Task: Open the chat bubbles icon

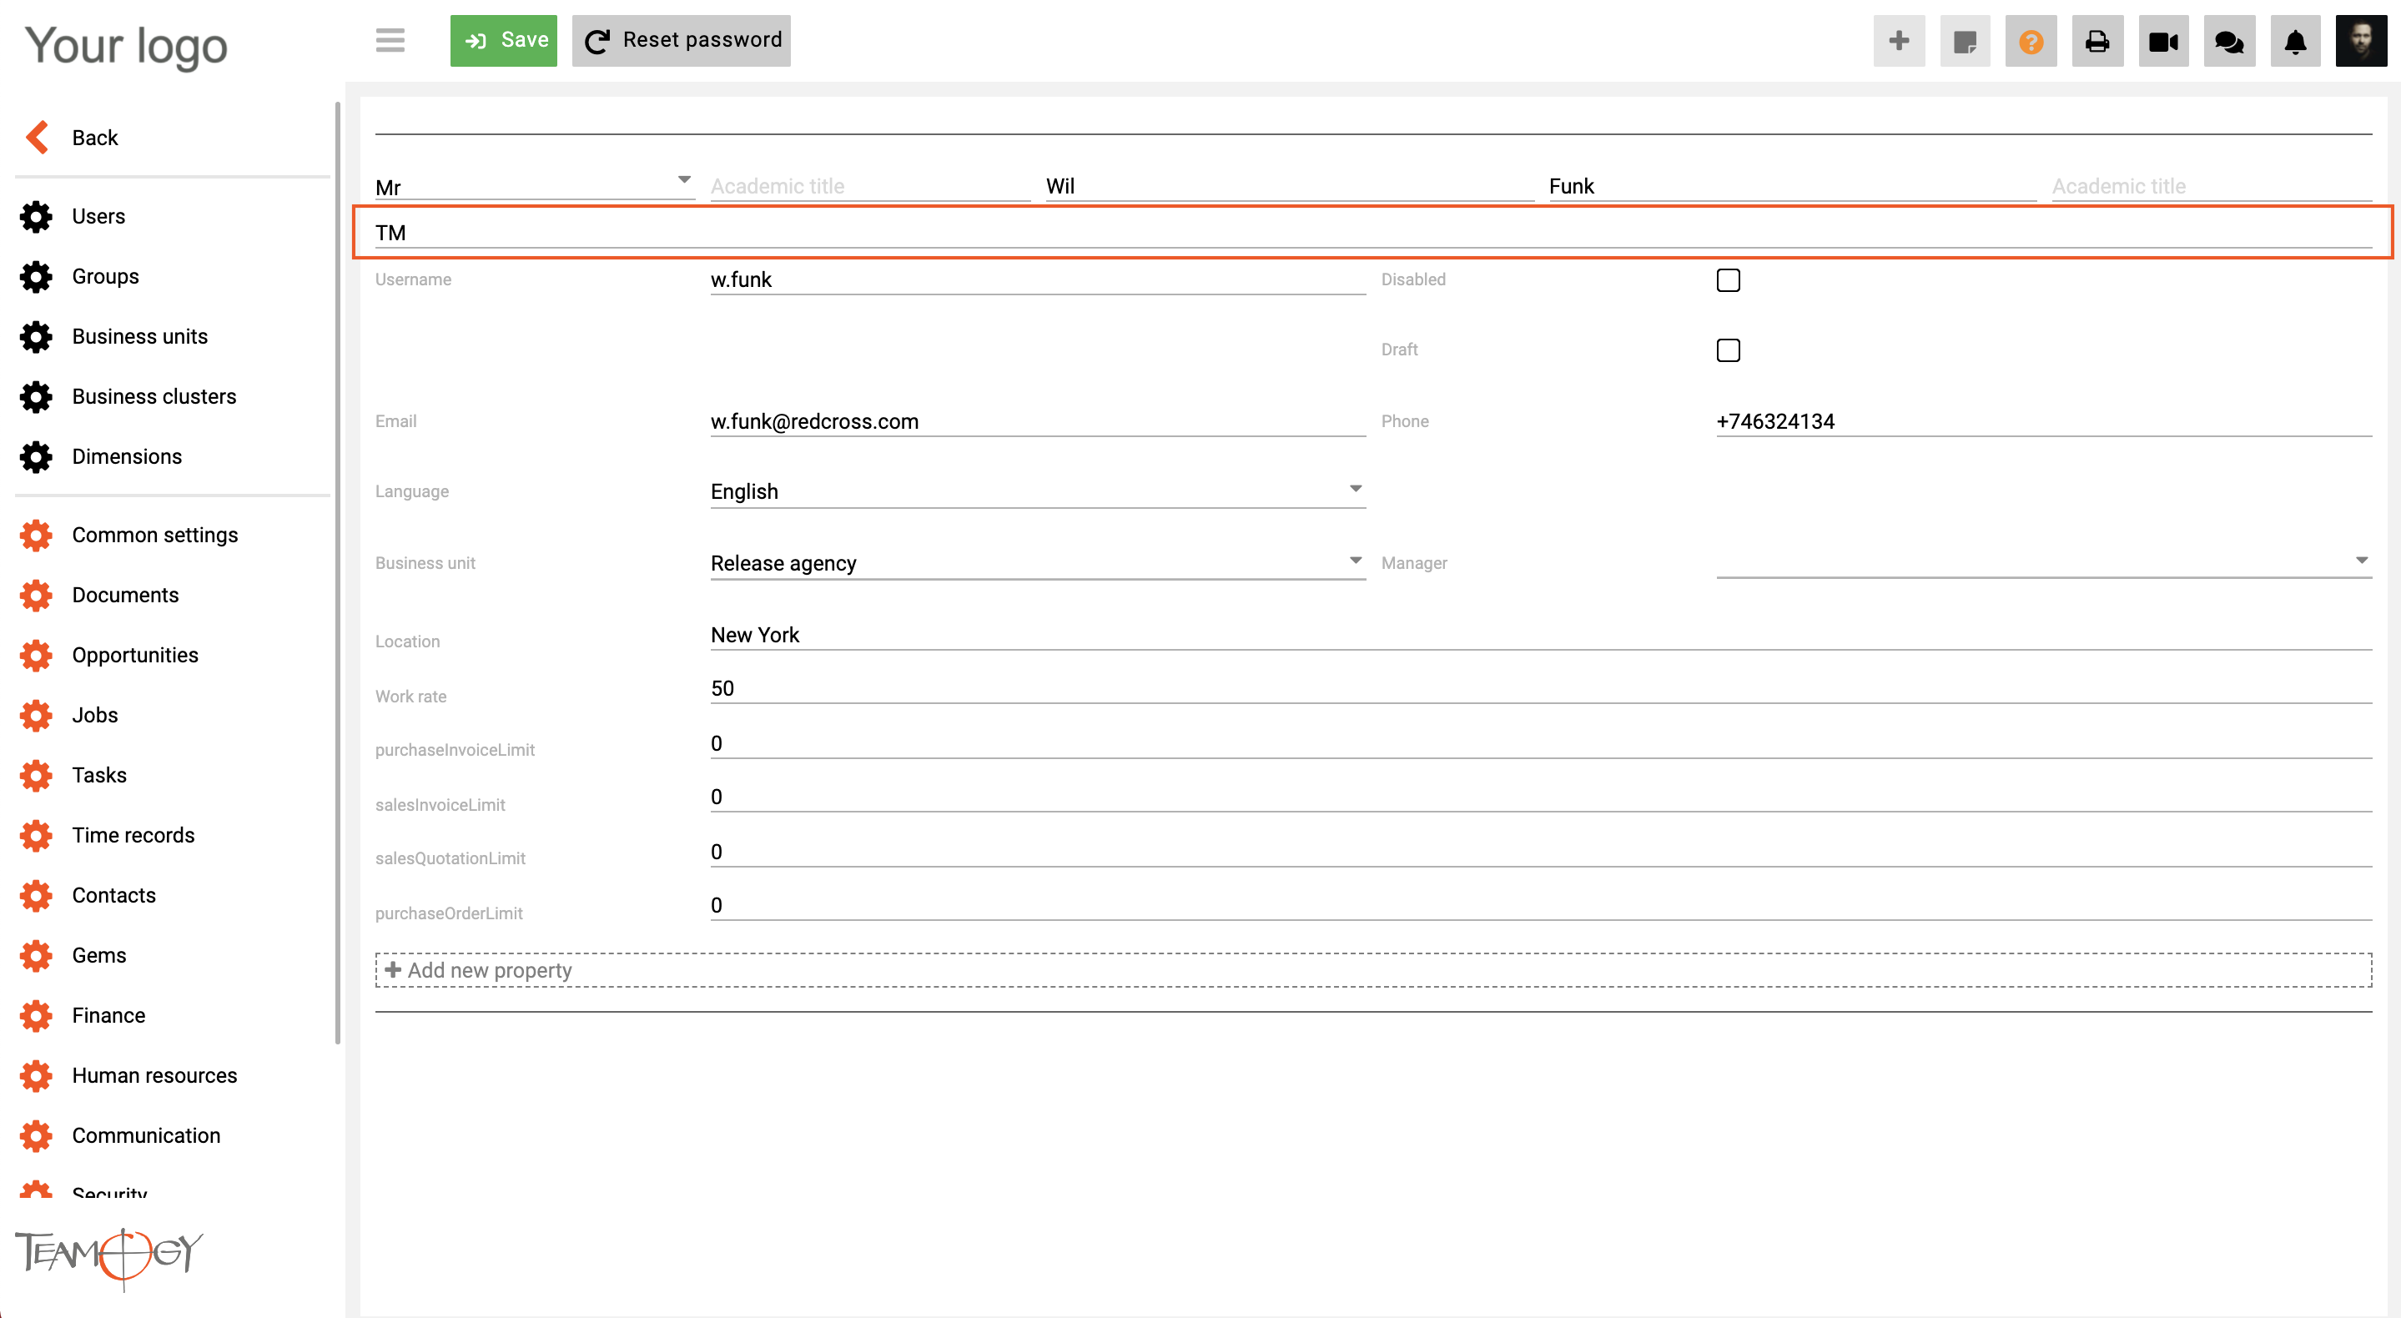Action: pyautogui.click(x=2229, y=41)
